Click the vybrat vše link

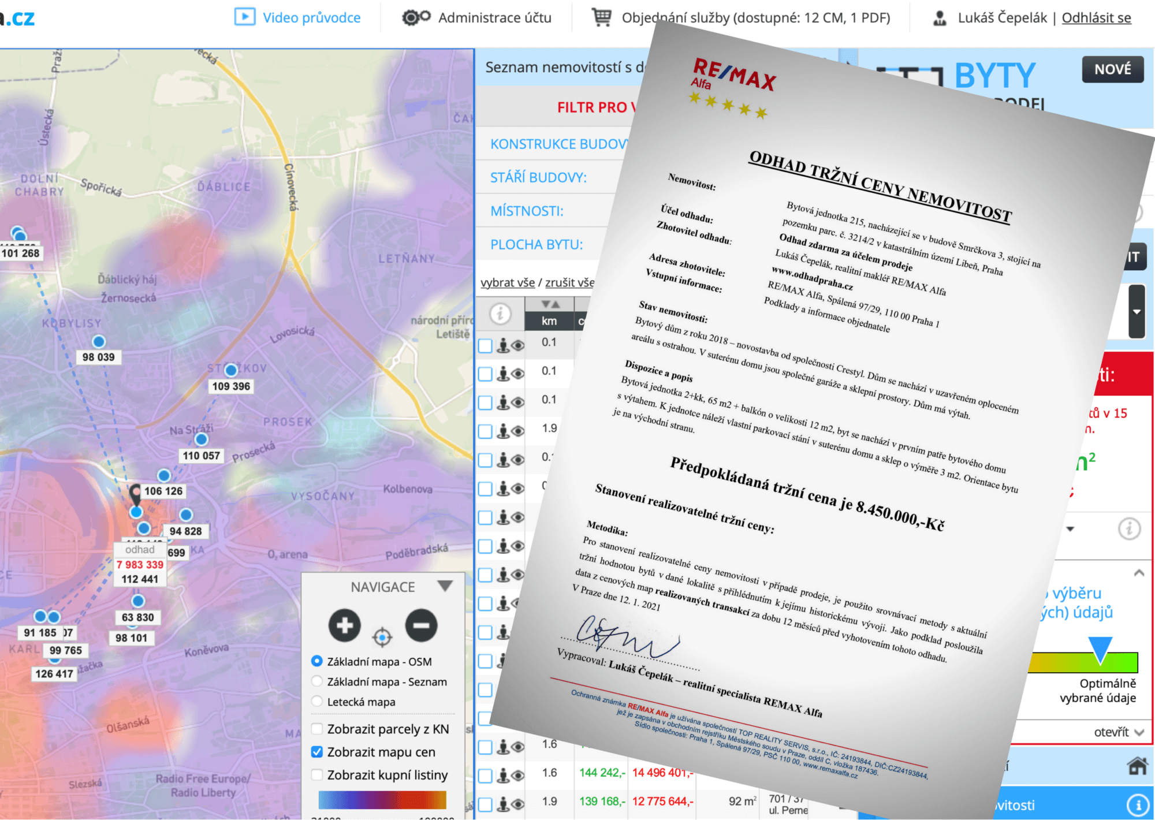click(508, 282)
